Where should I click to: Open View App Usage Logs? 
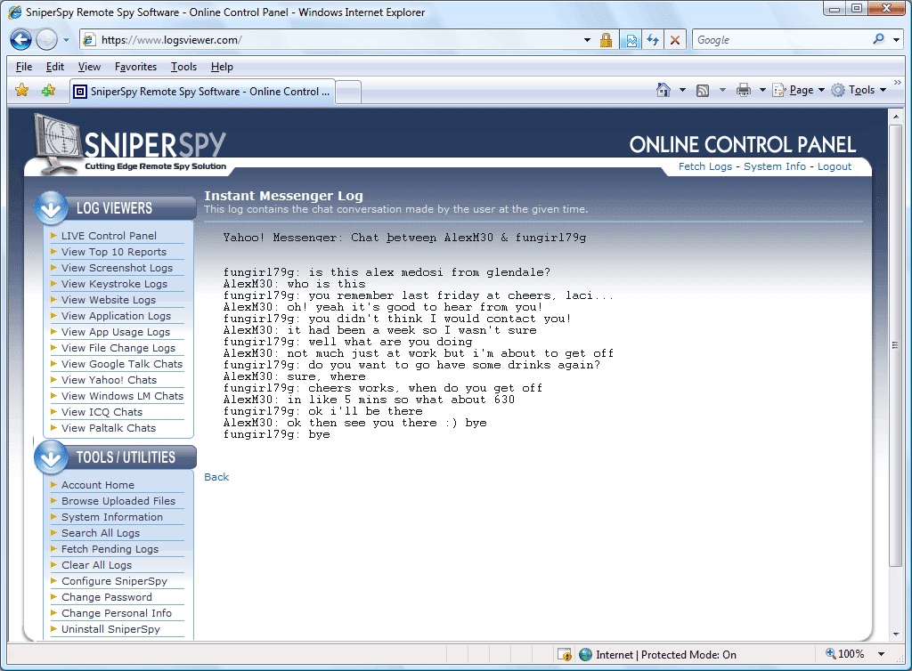click(116, 332)
